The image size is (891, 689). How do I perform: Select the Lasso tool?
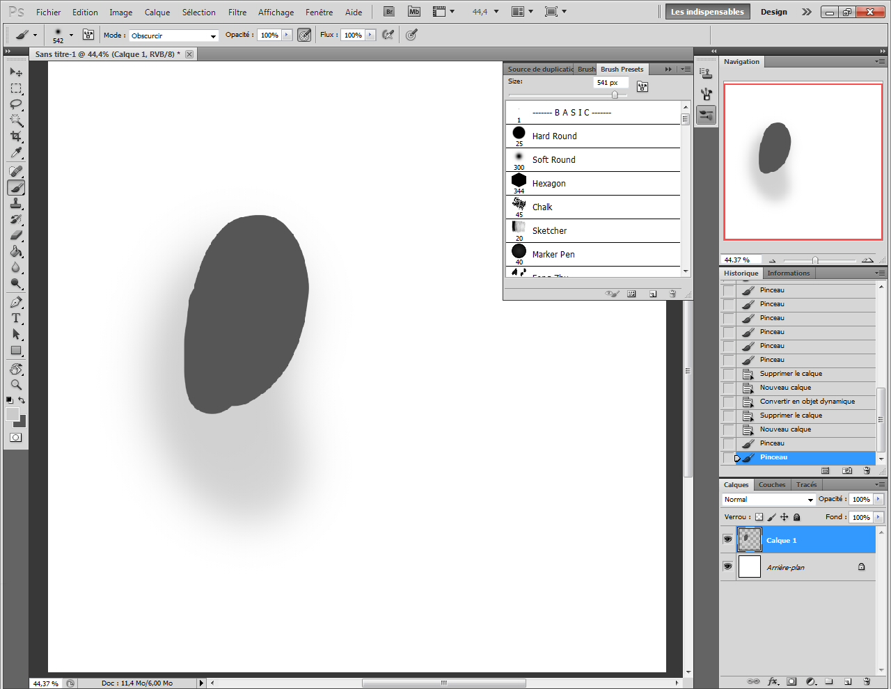pos(16,104)
